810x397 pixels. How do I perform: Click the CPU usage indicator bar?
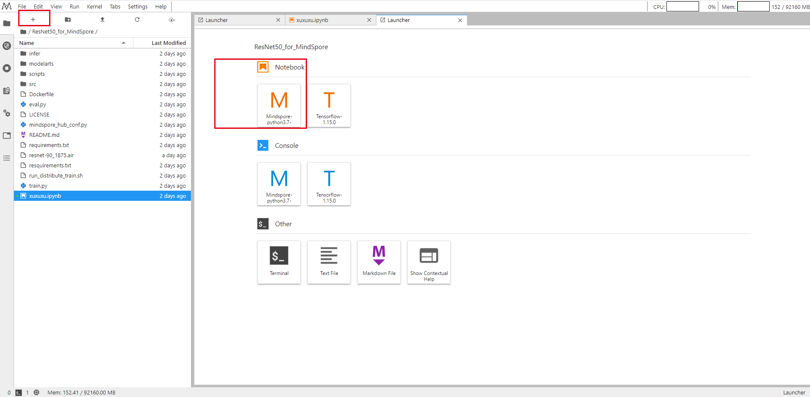click(x=683, y=6)
